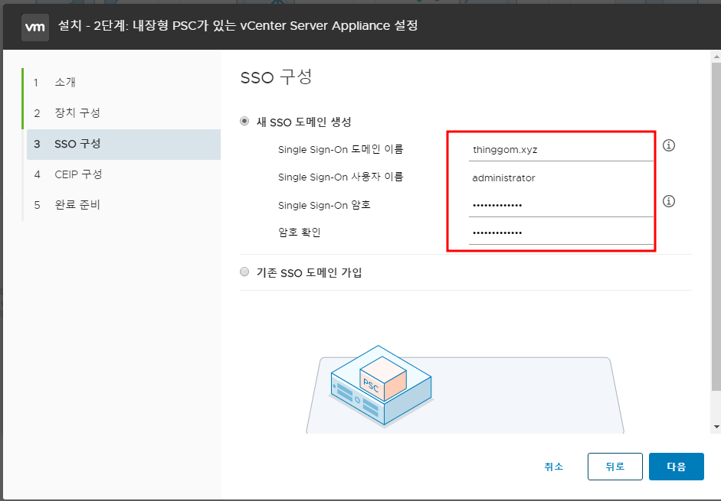Click the 'SSO 구성' page heading
721x501 pixels.
tap(277, 77)
